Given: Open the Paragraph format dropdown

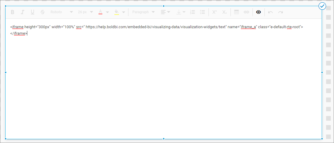Looking at the screenshot, I should tap(143, 12).
